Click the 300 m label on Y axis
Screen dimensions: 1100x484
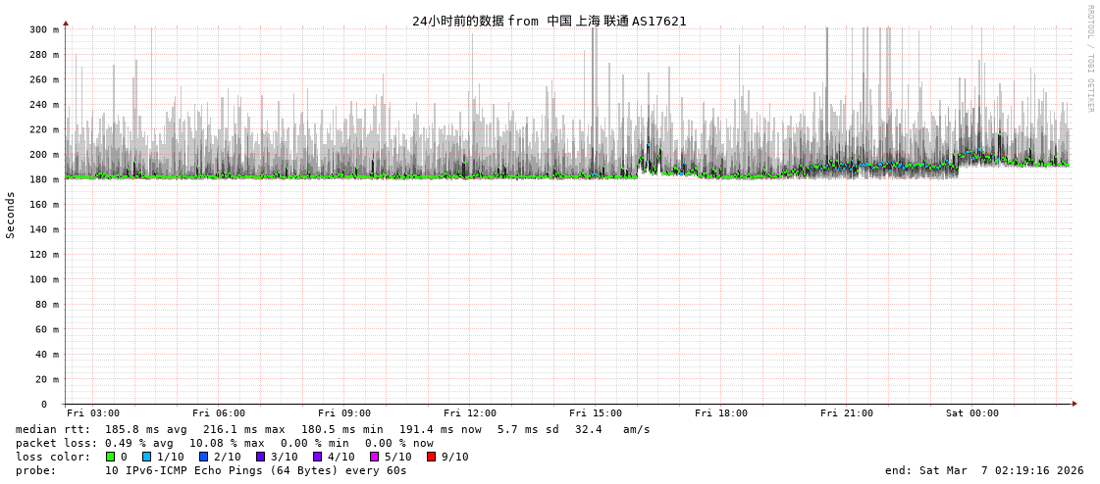point(43,29)
